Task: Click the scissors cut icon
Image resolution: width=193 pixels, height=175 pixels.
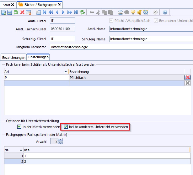Action: click(x=98, y=12)
